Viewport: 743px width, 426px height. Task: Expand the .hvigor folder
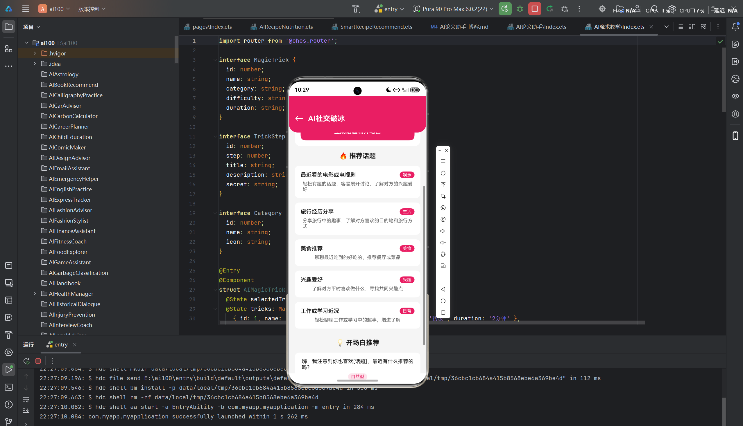[x=35, y=53]
